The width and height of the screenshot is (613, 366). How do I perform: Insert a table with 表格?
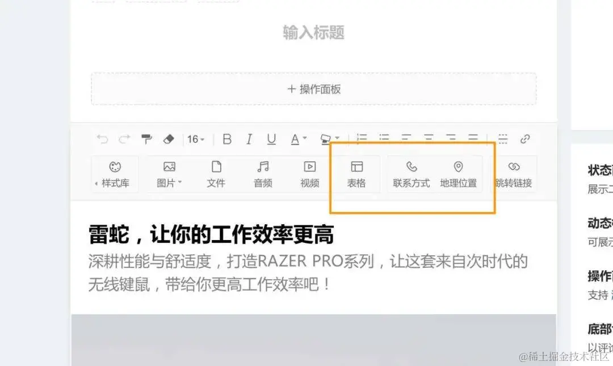pos(356,174)
